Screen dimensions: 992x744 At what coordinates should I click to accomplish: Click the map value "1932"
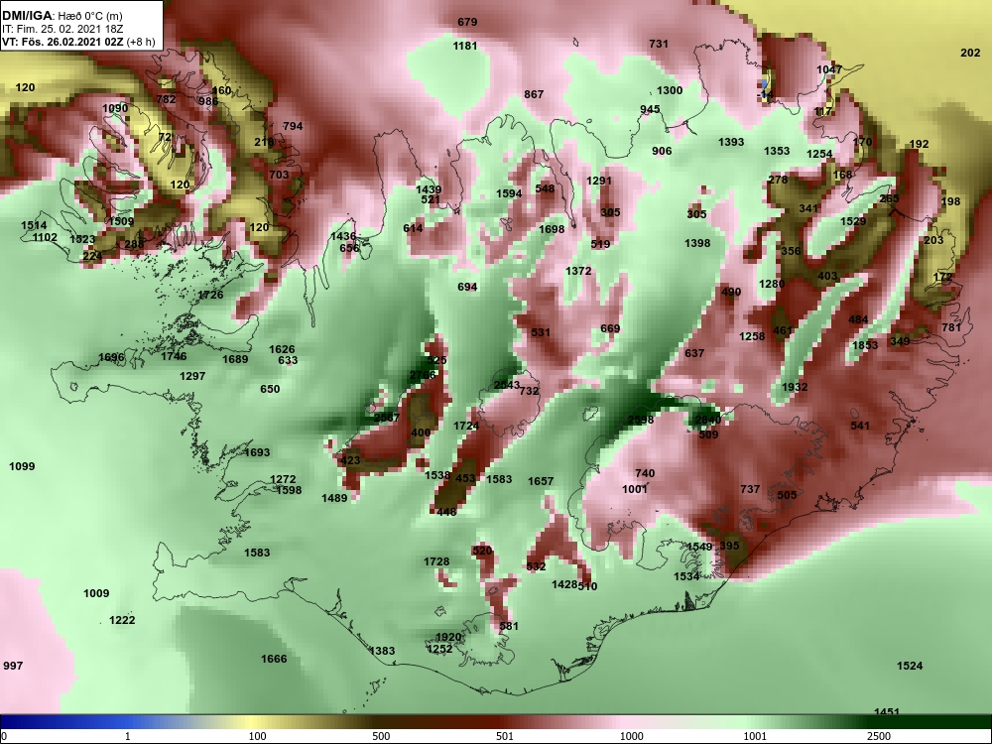[x=795, y=387]
